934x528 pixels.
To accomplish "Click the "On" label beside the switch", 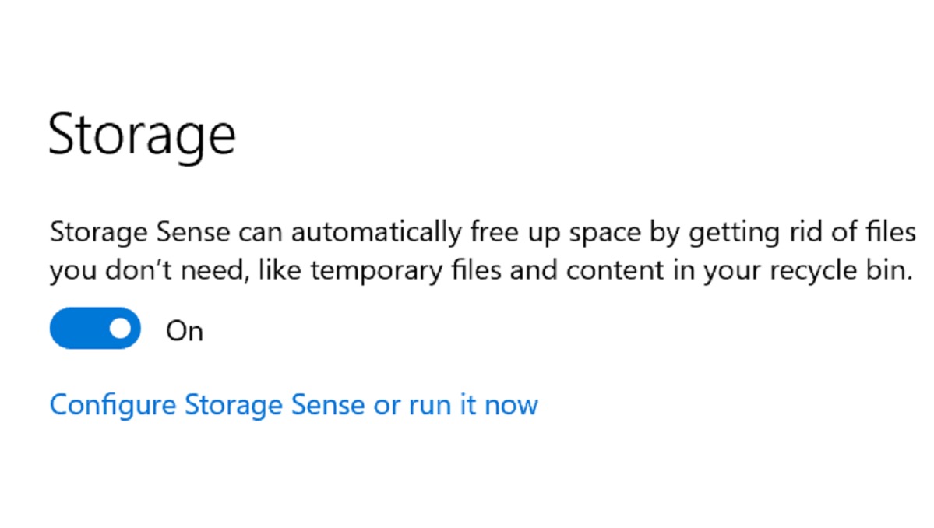I will (185, 331).
